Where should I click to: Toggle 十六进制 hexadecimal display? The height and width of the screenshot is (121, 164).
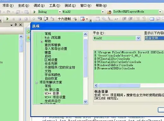(64, 19)
